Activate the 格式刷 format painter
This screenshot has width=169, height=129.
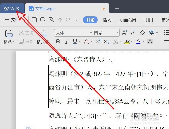pos(43,37)
